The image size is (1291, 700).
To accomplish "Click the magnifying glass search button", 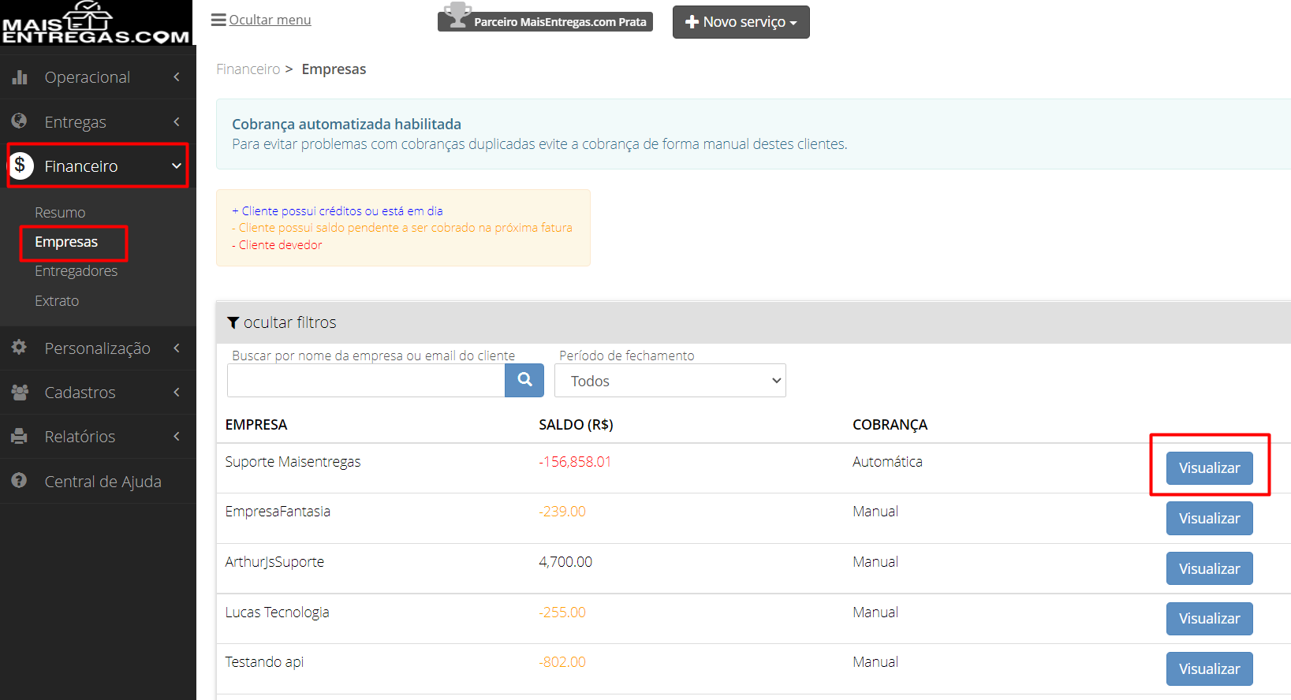I will [524, 380].
